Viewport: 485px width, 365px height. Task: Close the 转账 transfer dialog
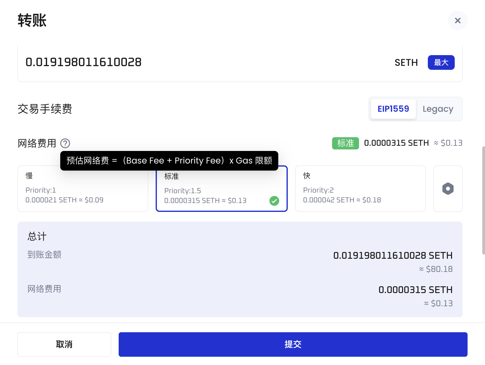click(457, 21)
